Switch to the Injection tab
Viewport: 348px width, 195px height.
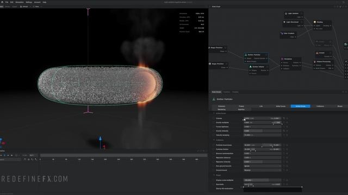click(x=241, y=109)
